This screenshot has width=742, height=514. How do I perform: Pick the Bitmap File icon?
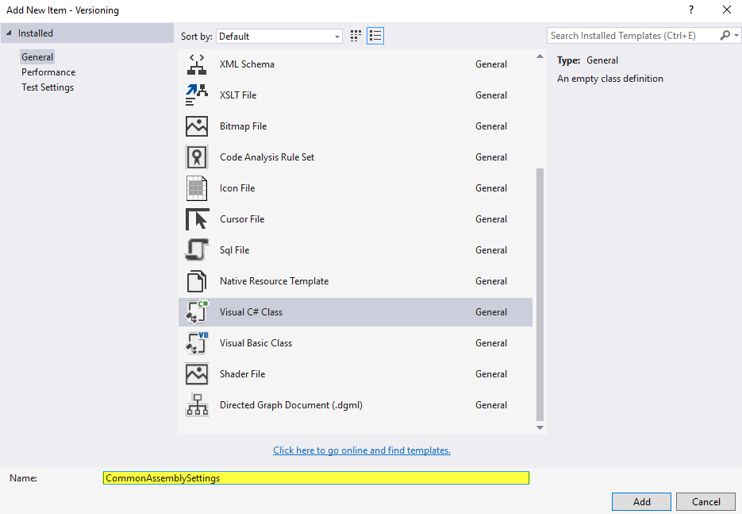(196, 126)
